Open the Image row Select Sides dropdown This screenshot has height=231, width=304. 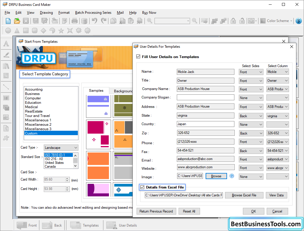point(251,177)
